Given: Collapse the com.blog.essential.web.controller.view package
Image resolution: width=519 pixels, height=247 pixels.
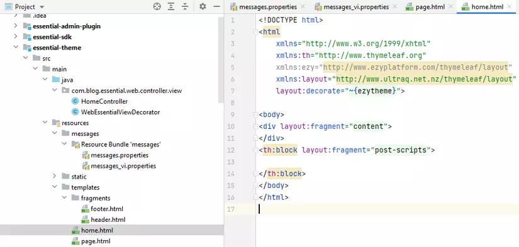Looking at the screenshot, I should coord(55,91).
